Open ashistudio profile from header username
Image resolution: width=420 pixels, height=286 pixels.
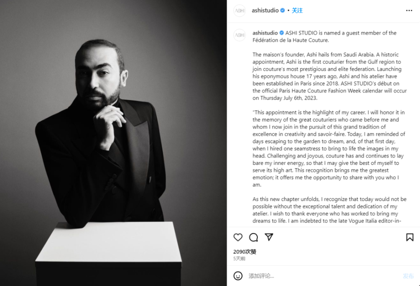click(x=265, y=11)
